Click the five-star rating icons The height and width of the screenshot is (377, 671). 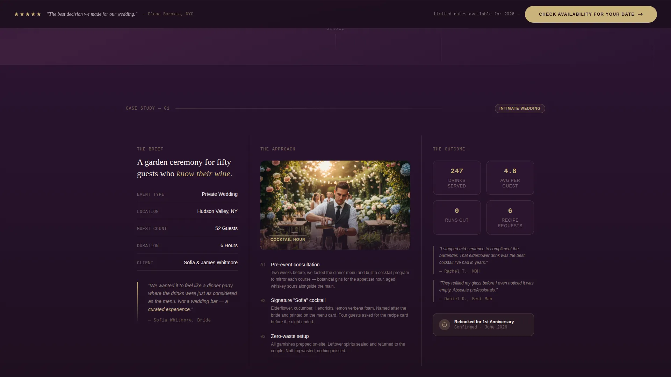point(28,14)
